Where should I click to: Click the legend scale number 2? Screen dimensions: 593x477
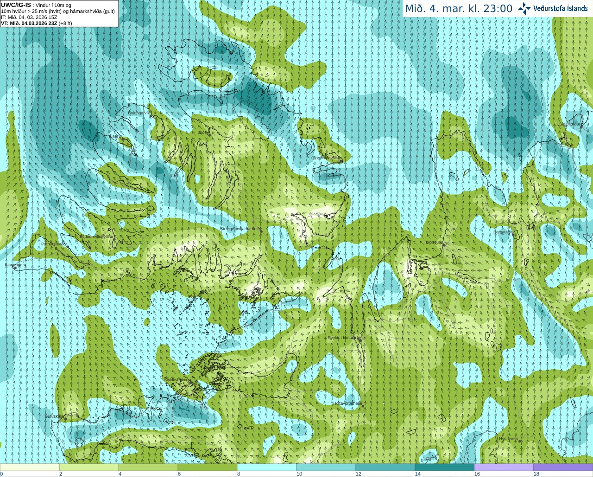[x=61, y=474]
